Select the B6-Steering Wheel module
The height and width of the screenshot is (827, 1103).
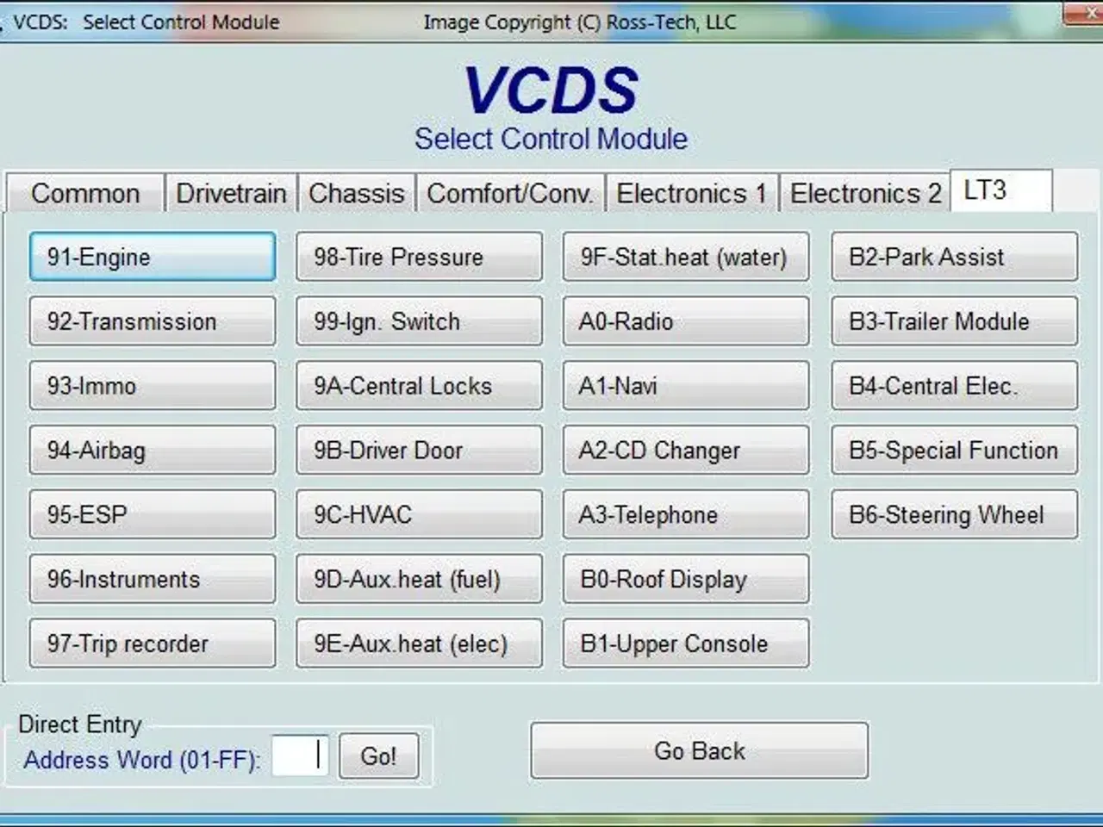click(955, 514)
